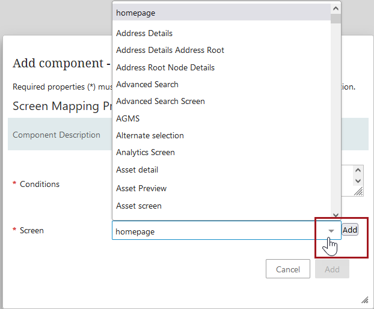Click the Cancel button
374x309 pixels.
coord(287,269)
